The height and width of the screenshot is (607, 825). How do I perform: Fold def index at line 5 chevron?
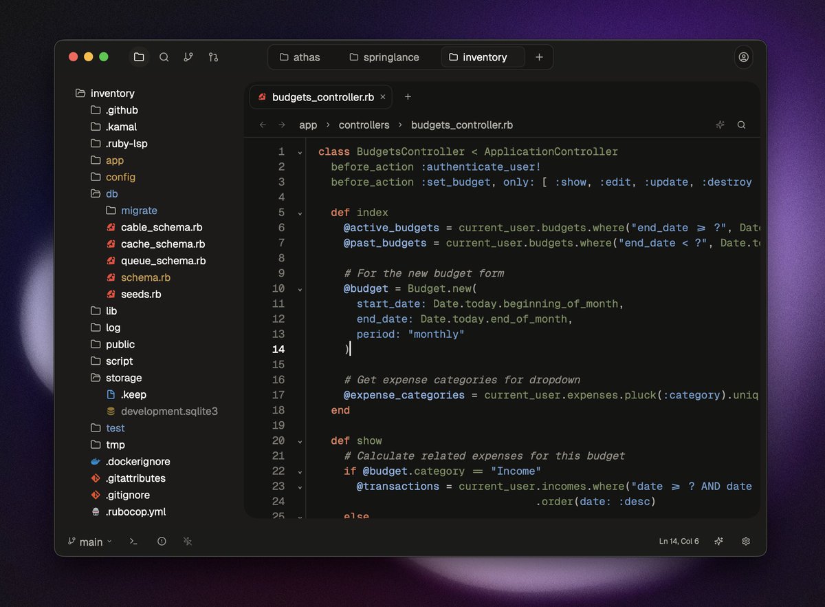[300, 213]
